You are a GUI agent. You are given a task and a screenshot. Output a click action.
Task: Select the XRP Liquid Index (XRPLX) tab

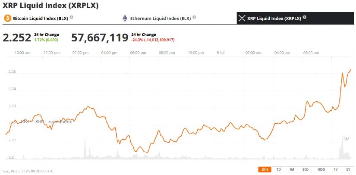click(x=296, y=19)
